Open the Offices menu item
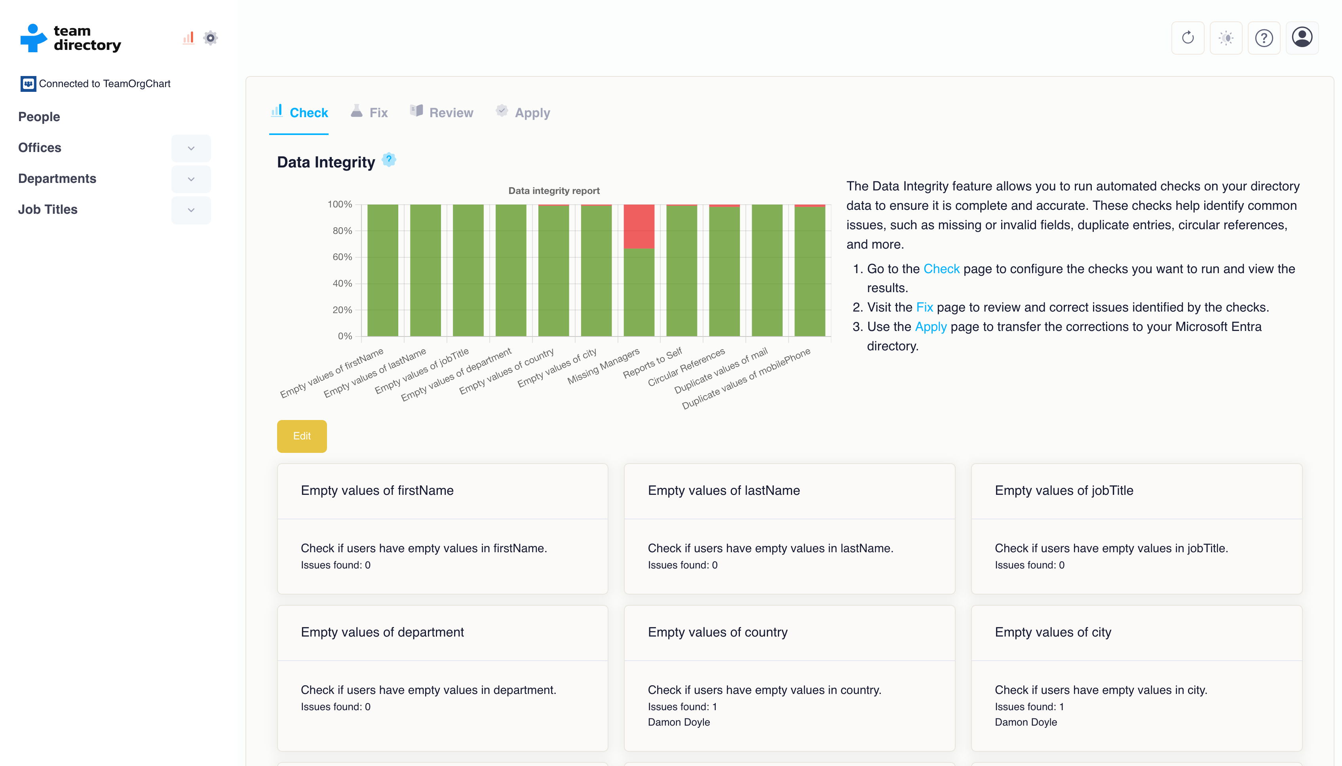Screen dimensions: 1342x766 [x=40, y=148]
